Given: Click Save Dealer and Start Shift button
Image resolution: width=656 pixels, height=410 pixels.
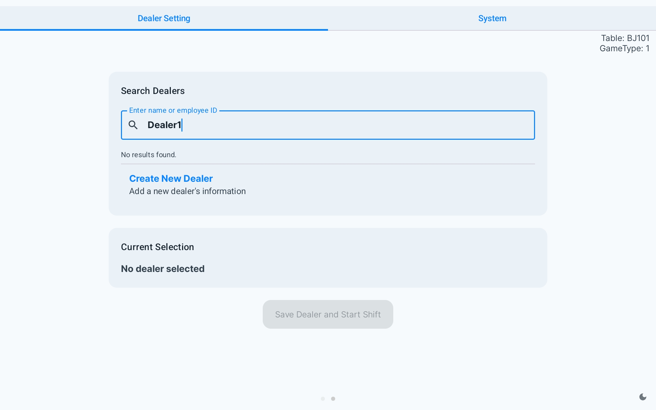Looking at the screenshot, I should pyautogui.click(x=328, y=314).
